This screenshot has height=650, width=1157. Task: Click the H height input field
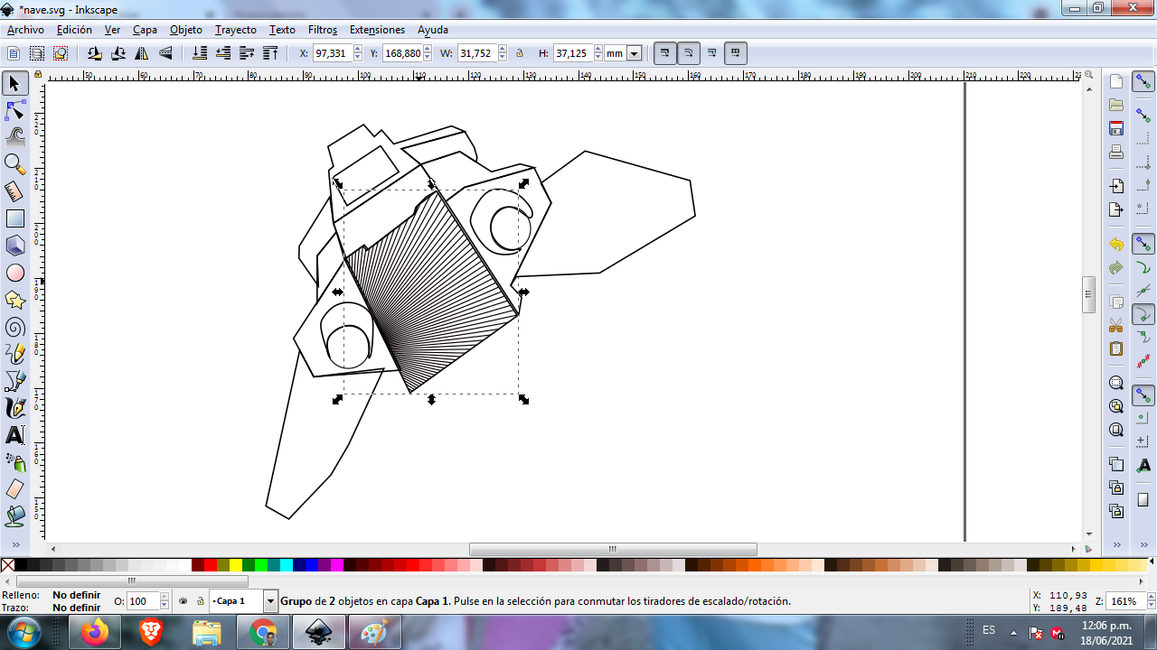[x=572, y=53]
